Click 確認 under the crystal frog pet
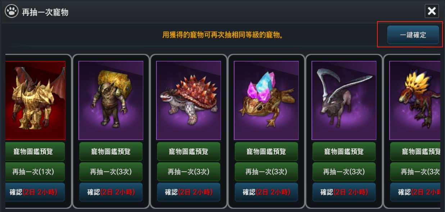445x212 pixels. pyautogui.click(x=266, y=192)
